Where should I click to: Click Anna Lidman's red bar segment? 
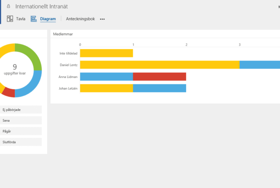coord(160,77)
